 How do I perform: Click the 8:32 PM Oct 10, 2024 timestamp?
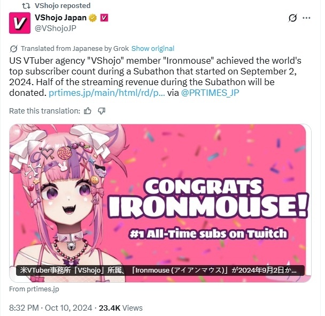(51, 307)
